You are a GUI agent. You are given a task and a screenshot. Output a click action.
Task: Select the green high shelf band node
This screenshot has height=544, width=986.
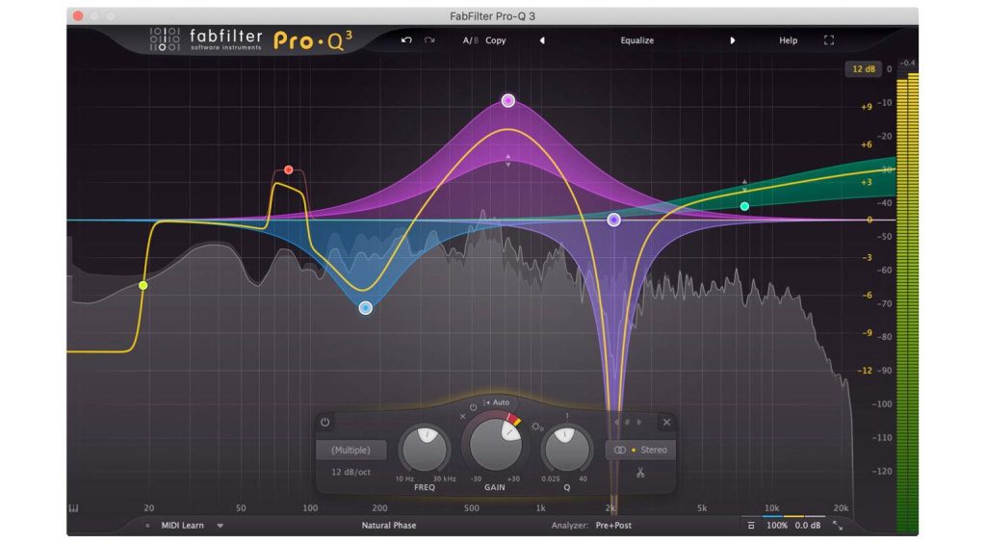[744, 206]
